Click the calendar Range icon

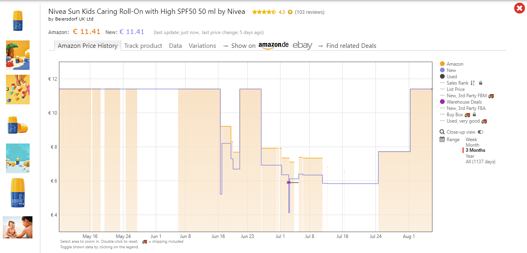coord(442,140)
